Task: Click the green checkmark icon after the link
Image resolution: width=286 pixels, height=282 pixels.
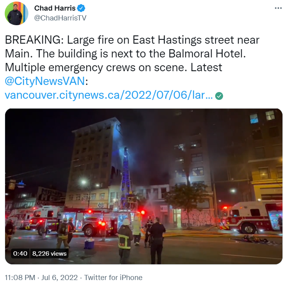Action: pyautogui.click(x=219, y=96)
